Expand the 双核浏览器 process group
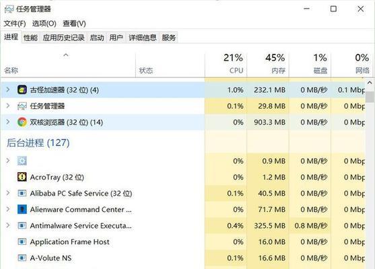Image resolution: width=375 pixels, height=269 pixels. [8, 122]
